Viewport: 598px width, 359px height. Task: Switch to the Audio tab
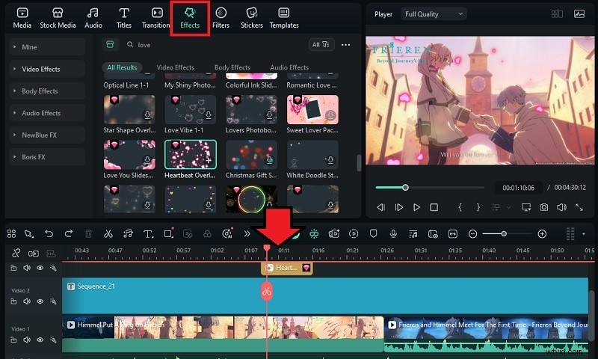[93, 18]
